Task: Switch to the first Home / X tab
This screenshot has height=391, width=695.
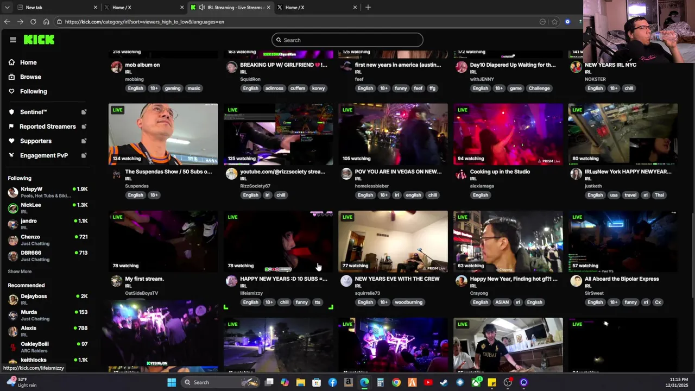Action: [144, 7]
